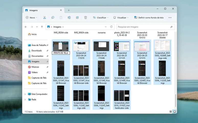Click Definir como fundo de tela
Viewport: 198px width, 123px height.
click(x=149, y=18)
